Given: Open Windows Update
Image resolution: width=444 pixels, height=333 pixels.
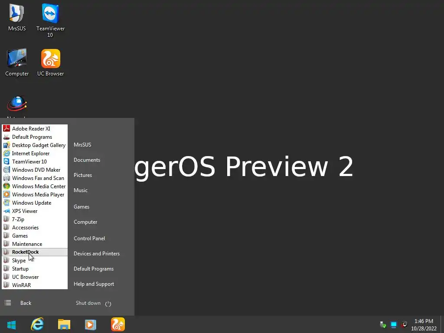Looking at the screenshot, I should (x=35, y=203).
